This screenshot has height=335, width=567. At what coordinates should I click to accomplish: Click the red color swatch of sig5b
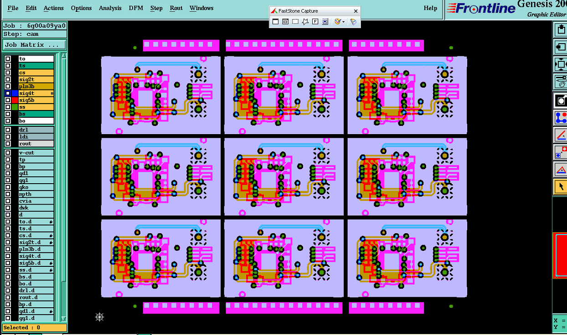tap(15, 100)
